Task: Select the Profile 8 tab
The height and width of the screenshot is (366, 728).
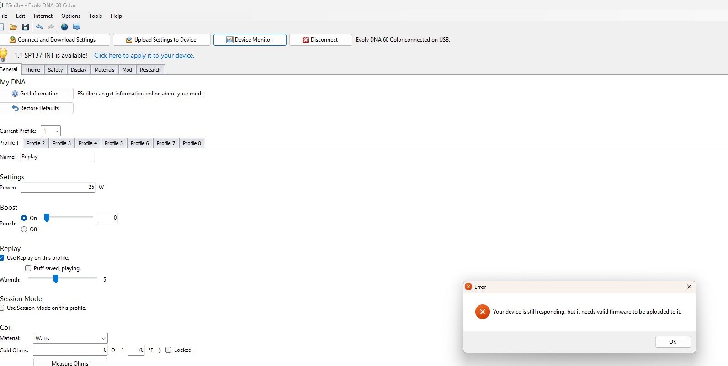Action: coord(192,143)
